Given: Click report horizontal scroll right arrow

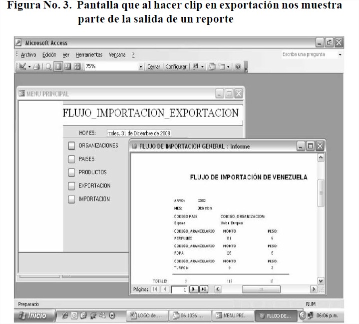Looking at the screenshot, I should pyautogui.click(x=314, y=289).
